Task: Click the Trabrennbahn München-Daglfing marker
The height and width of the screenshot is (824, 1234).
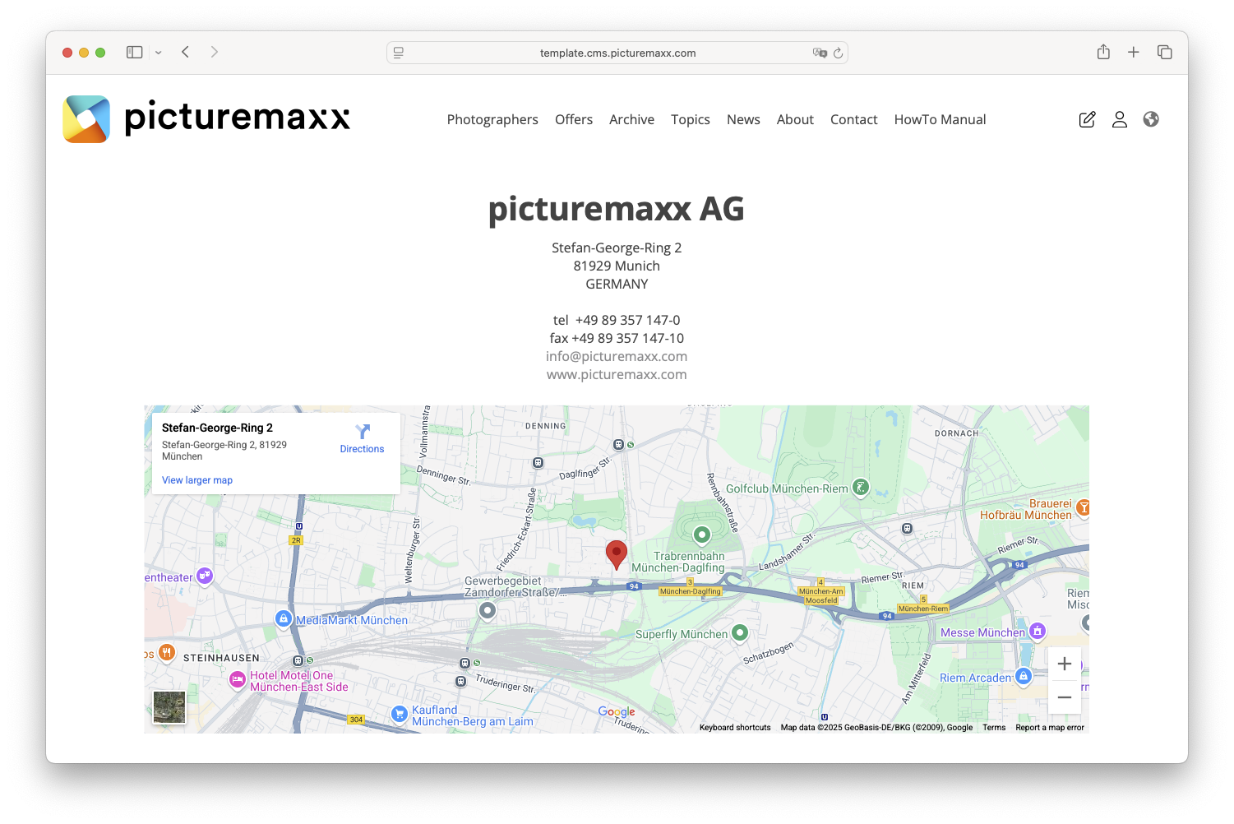Action: (702, 535)
